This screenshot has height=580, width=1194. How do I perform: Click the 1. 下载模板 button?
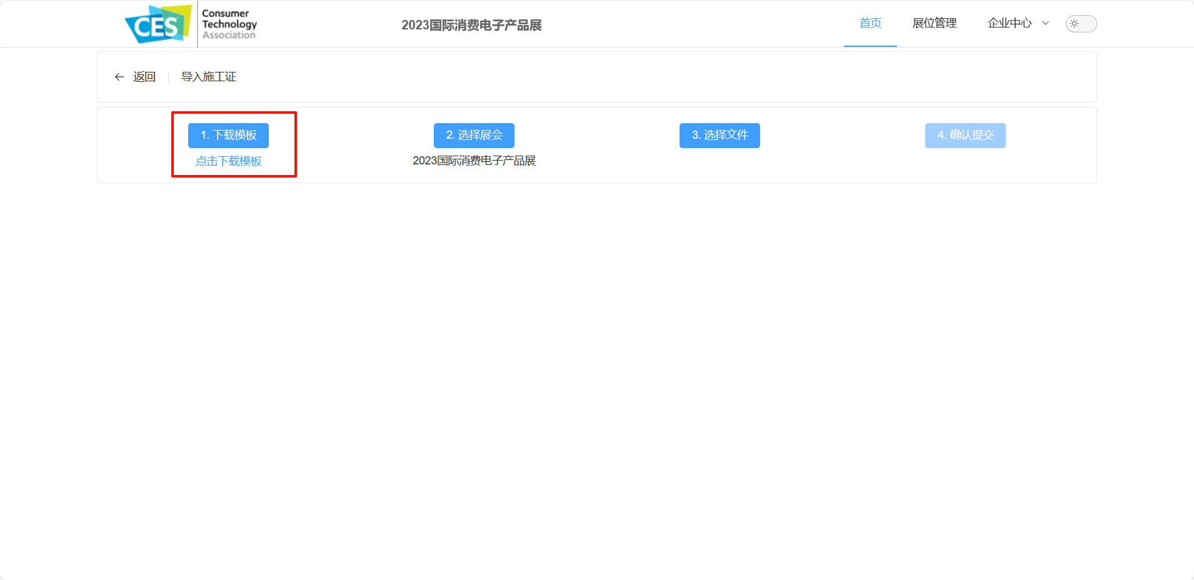(228, 135)
